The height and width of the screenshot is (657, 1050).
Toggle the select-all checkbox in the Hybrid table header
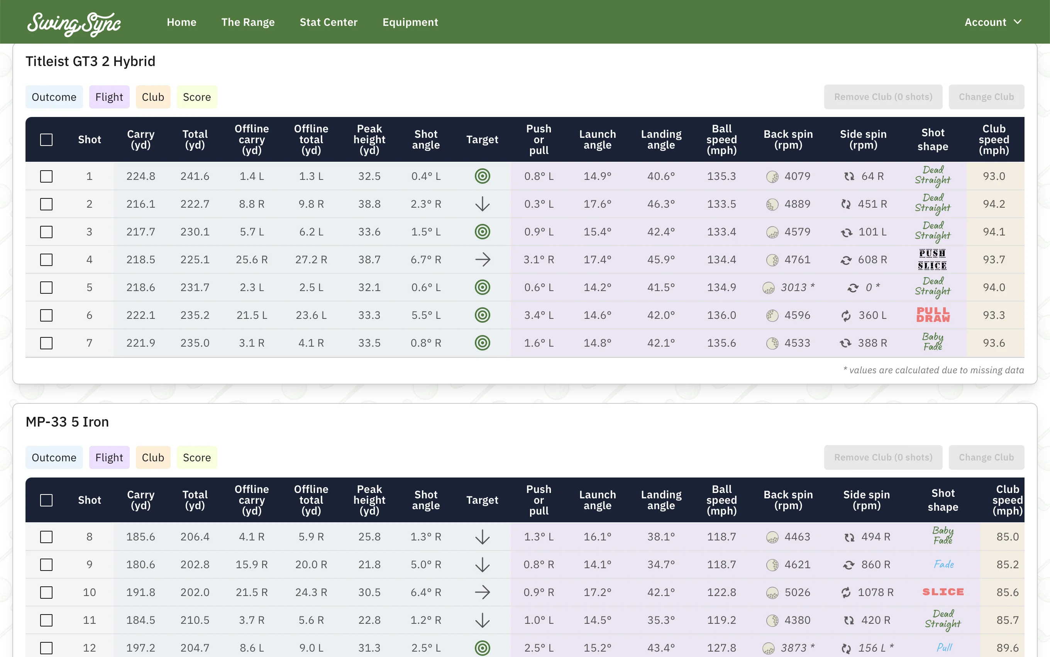(46, 139)
